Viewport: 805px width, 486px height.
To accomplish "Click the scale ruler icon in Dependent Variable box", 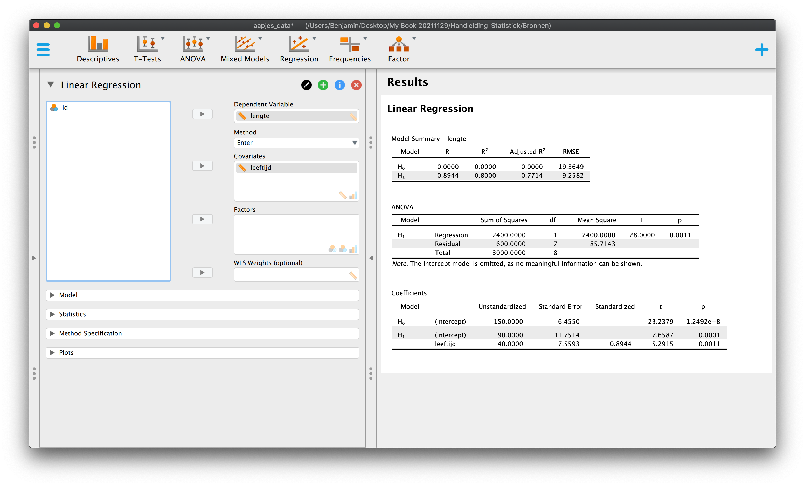I will 353,117.
